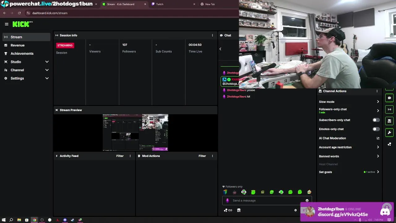Insert the yellow-headed emote at row end

click(x=309, y=192)
